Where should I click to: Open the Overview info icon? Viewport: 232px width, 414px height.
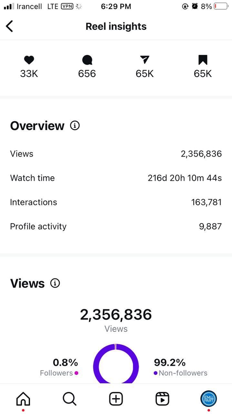pos(75,125)
